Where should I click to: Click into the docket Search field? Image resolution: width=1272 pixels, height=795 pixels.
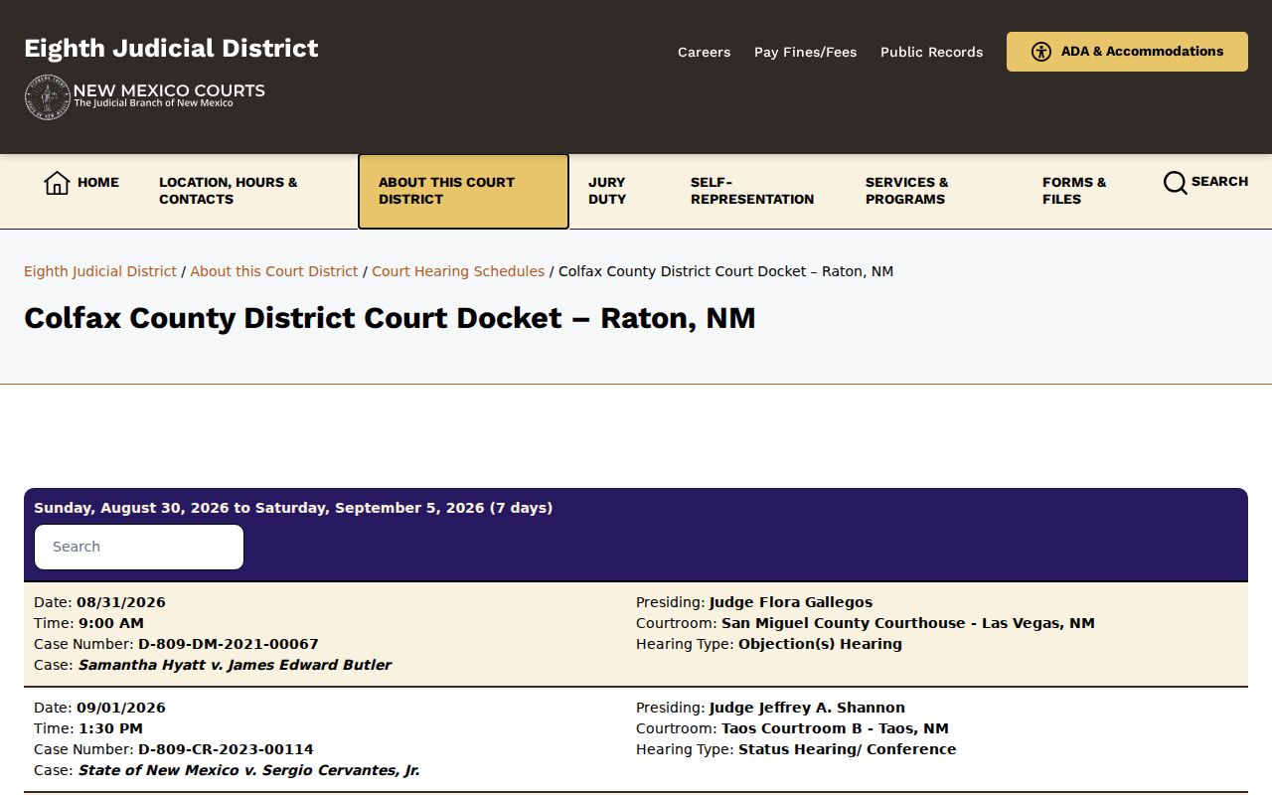[x=139, y=547]
